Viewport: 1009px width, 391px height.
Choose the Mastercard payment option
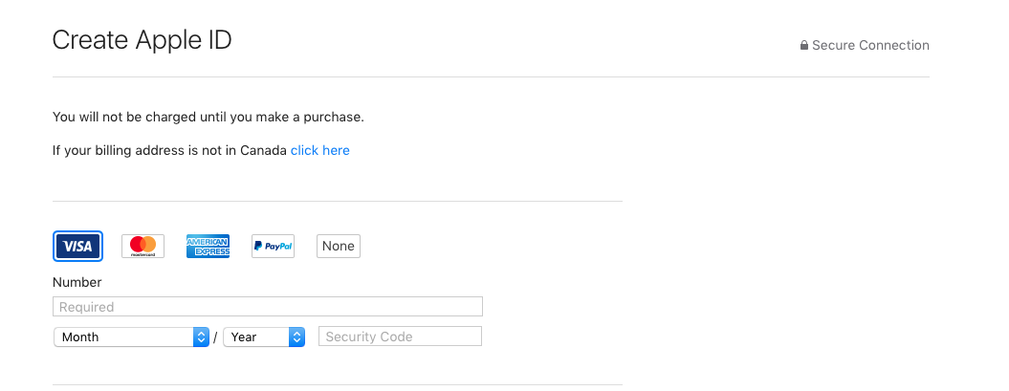(143, 247)
